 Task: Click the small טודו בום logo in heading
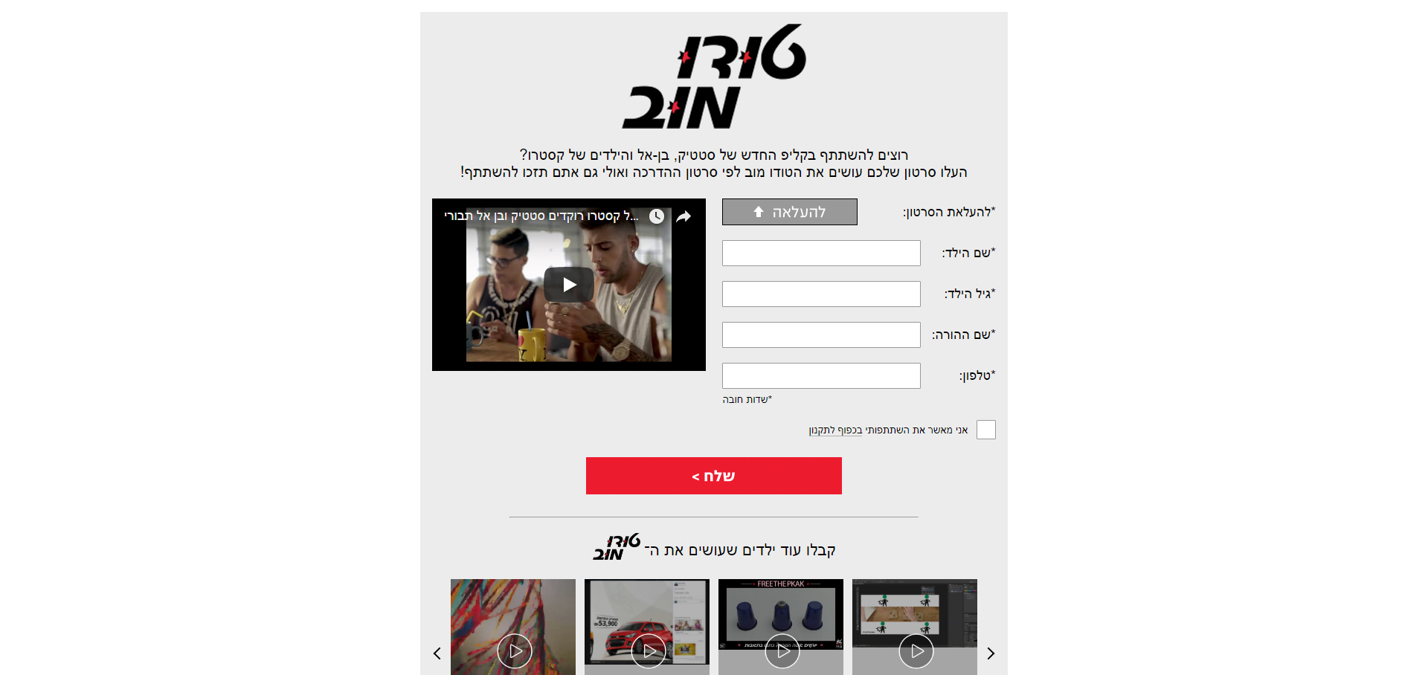click(x=617, y=547)
